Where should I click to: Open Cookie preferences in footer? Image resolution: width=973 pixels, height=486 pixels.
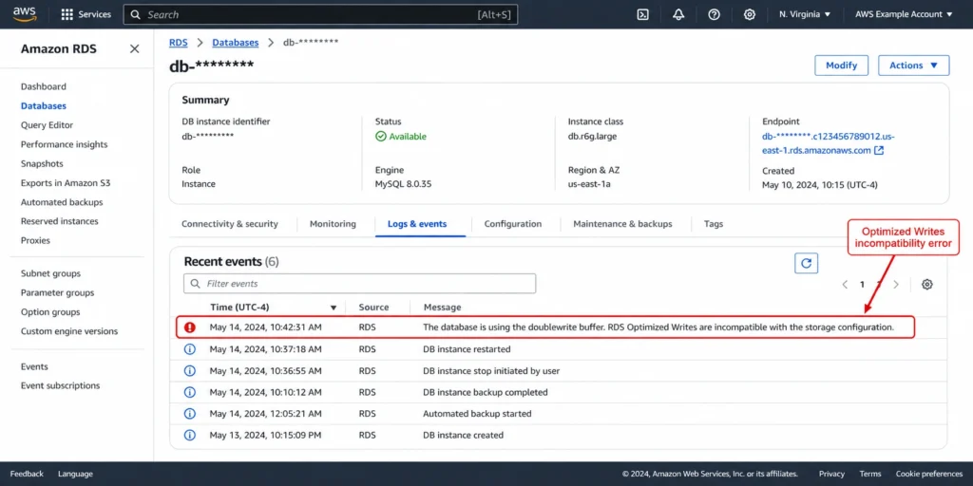tap(929, 474)
